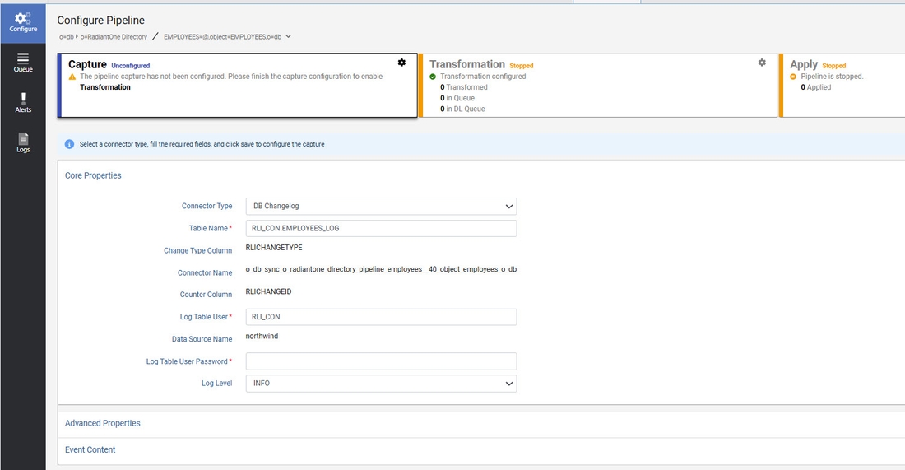Open the Log Level dropdown
Image resolution: width=905 pixels, height=470 pixels.
(x=381, y=384)
